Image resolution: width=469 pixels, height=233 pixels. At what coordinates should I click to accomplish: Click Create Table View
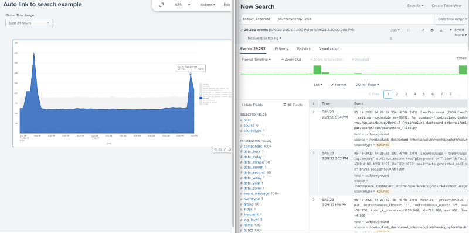click(446, 6)
